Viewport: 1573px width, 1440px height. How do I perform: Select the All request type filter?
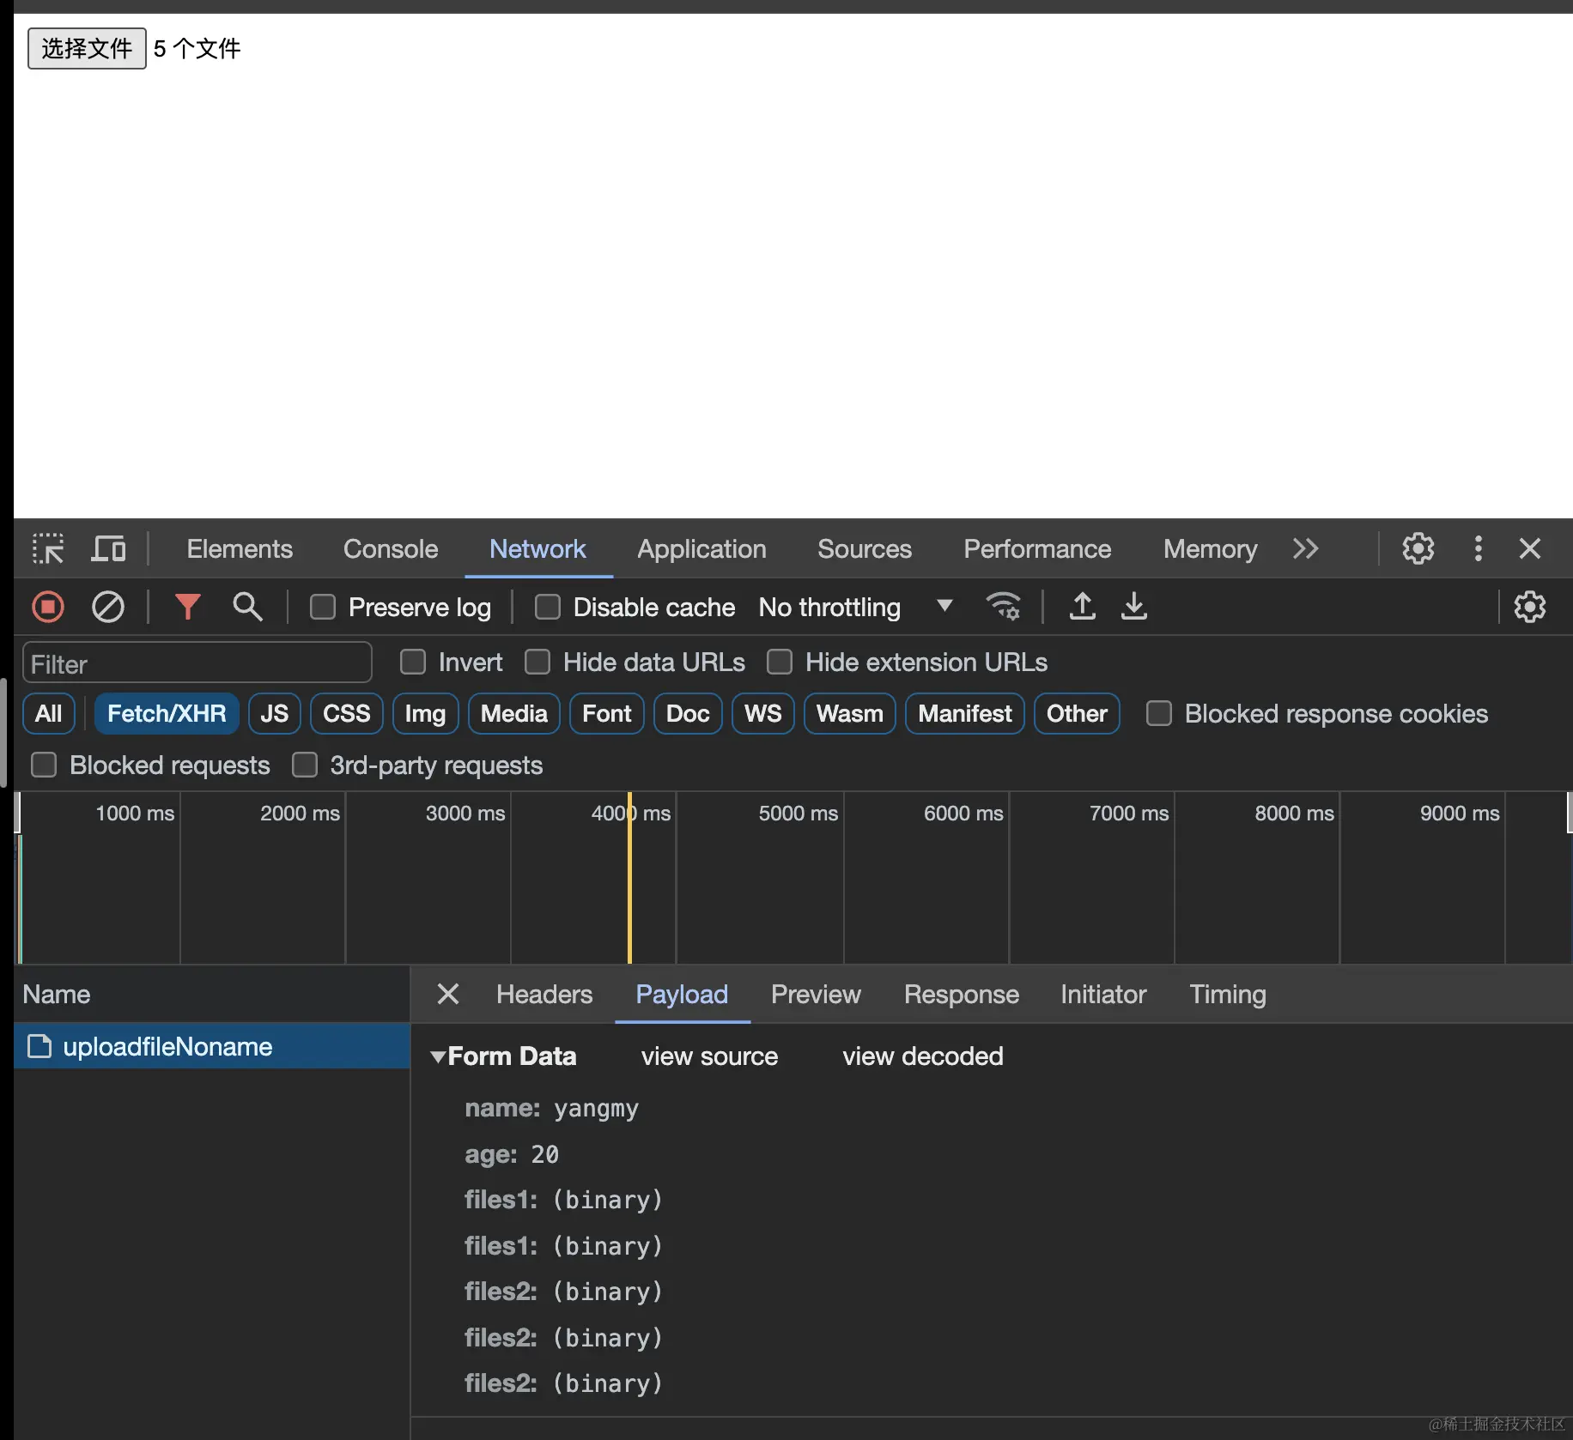pos(49,713)
